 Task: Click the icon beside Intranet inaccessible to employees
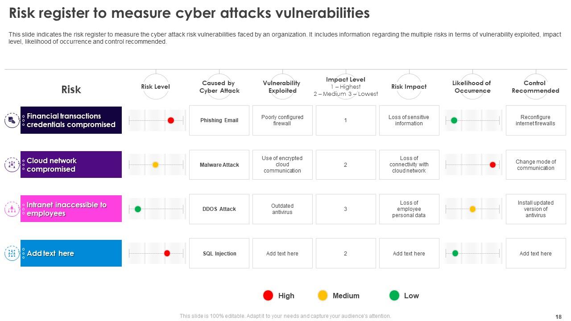point(12,209)
